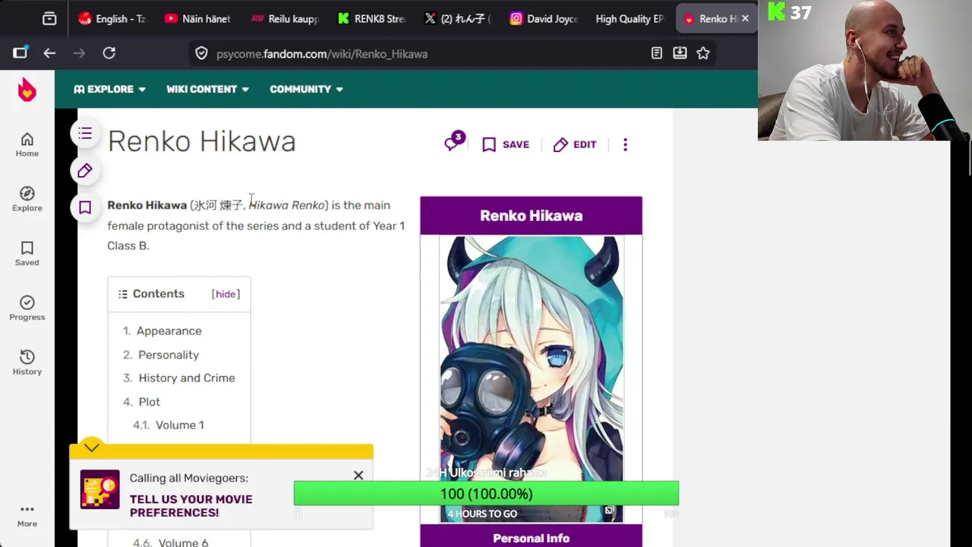Open table of contents list icon
Screen dimensions: 972x547
click(85, 134)
